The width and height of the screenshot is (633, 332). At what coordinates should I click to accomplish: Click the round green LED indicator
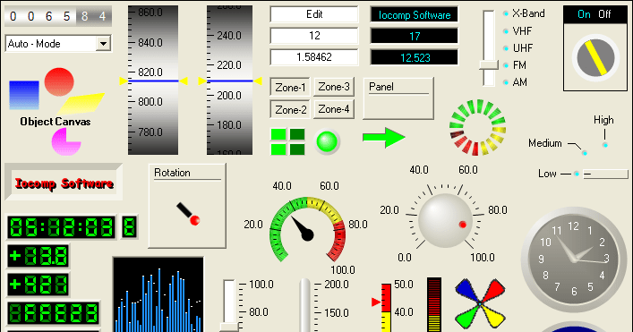[327, 142]
